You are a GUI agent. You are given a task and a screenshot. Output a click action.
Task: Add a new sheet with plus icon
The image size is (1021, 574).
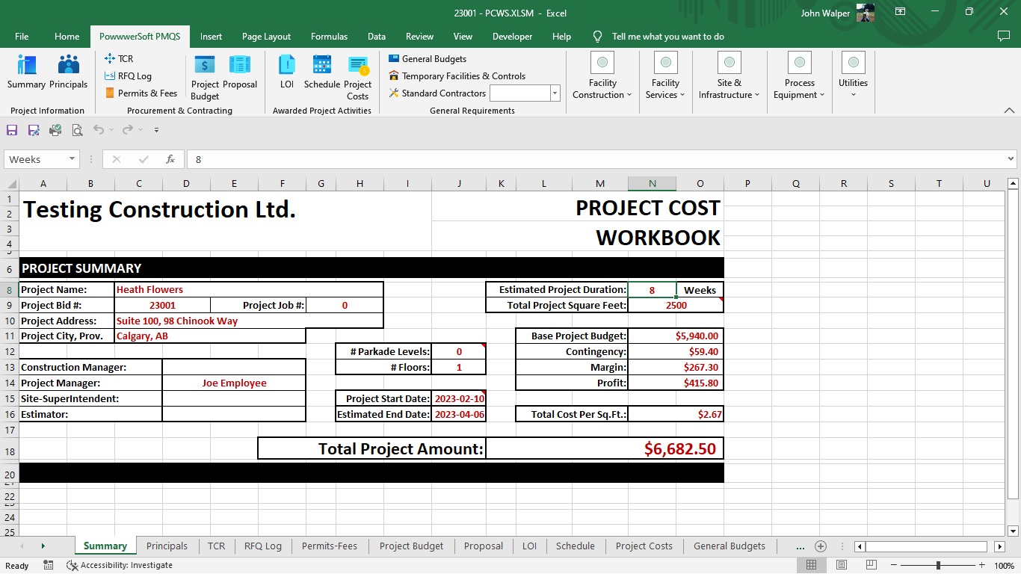pos(821,546)
